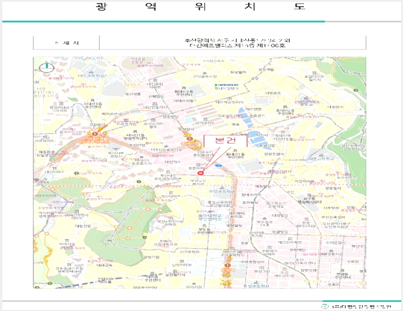Click the 부민동 주민센터 label
Screen dimensions: 403x311
[204, 231]
